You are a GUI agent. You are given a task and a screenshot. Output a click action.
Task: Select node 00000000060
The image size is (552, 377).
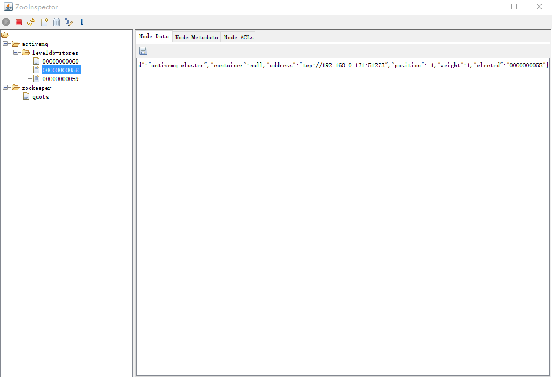60,61
